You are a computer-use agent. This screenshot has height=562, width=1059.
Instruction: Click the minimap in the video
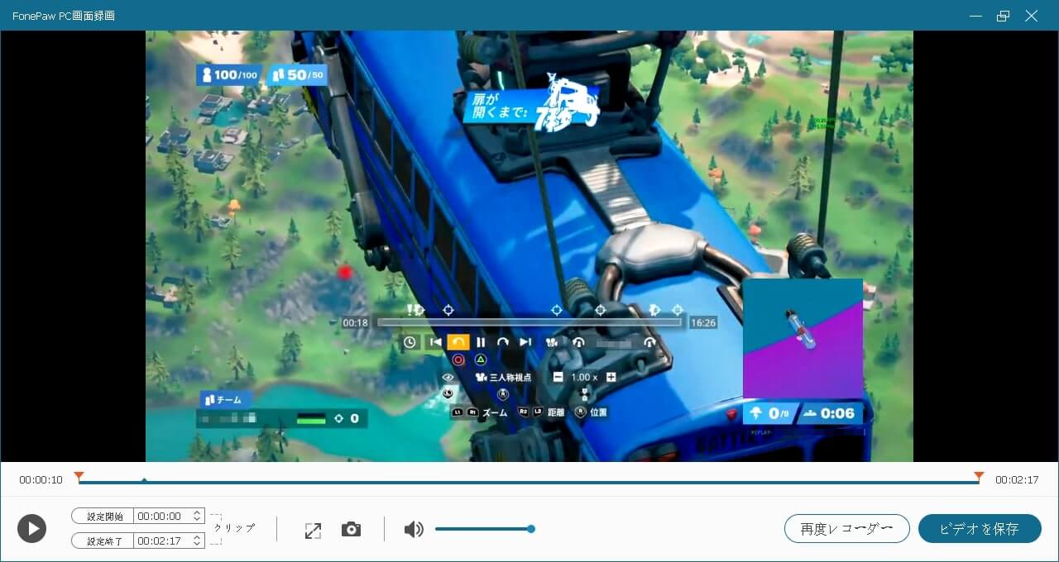tap(803, 338)
